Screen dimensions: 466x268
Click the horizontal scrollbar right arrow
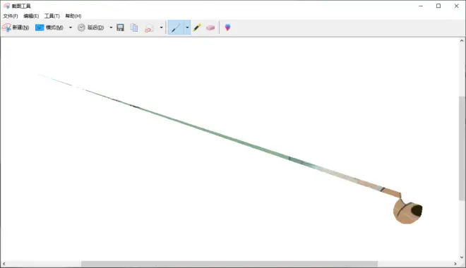[x=455, y=264]
